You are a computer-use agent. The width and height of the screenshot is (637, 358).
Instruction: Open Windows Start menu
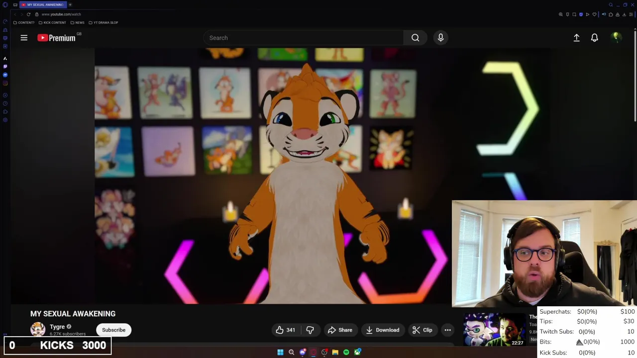click(x=280, y=353)
